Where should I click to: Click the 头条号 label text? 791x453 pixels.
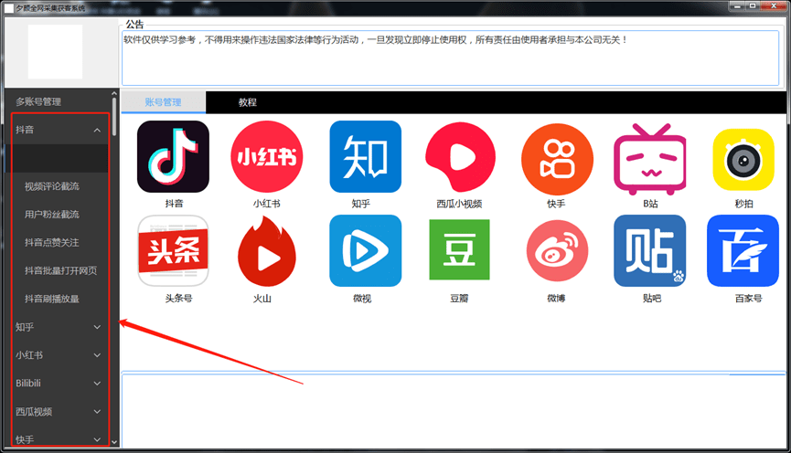click(x=178, y=299)
